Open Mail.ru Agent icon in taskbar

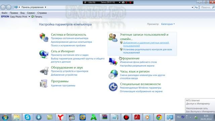coord(83,117)
